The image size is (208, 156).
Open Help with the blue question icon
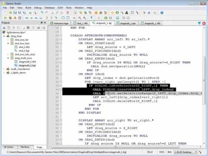point(162,13)
